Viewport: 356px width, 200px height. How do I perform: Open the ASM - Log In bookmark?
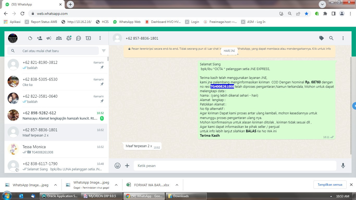coord(253,22)
